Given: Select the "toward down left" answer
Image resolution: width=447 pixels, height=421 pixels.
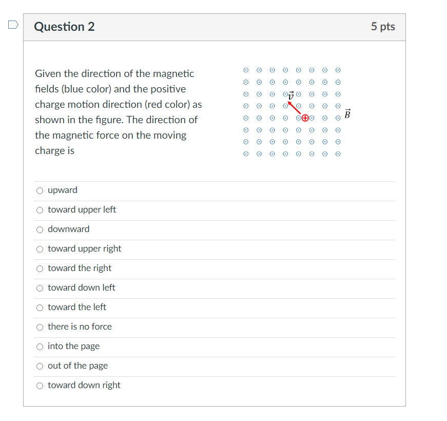Looking at the screenshot, I should point(40,288).
